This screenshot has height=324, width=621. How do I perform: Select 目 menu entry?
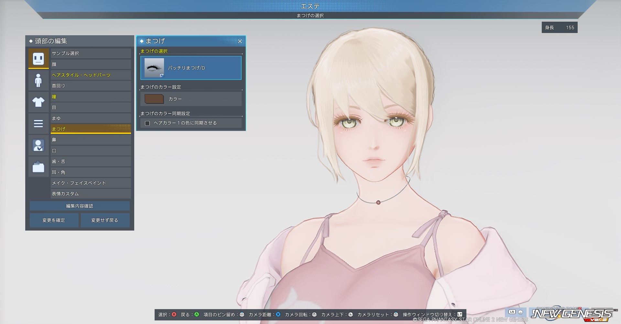point(91,107)
